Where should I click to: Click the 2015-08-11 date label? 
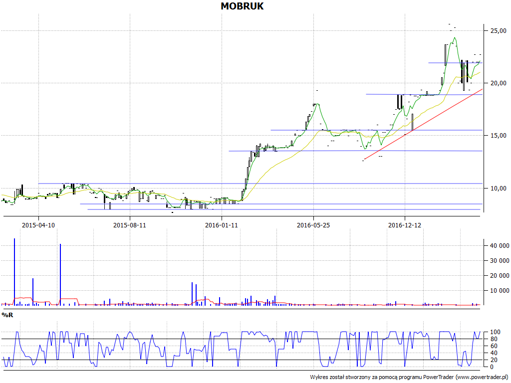click(130, 225)
